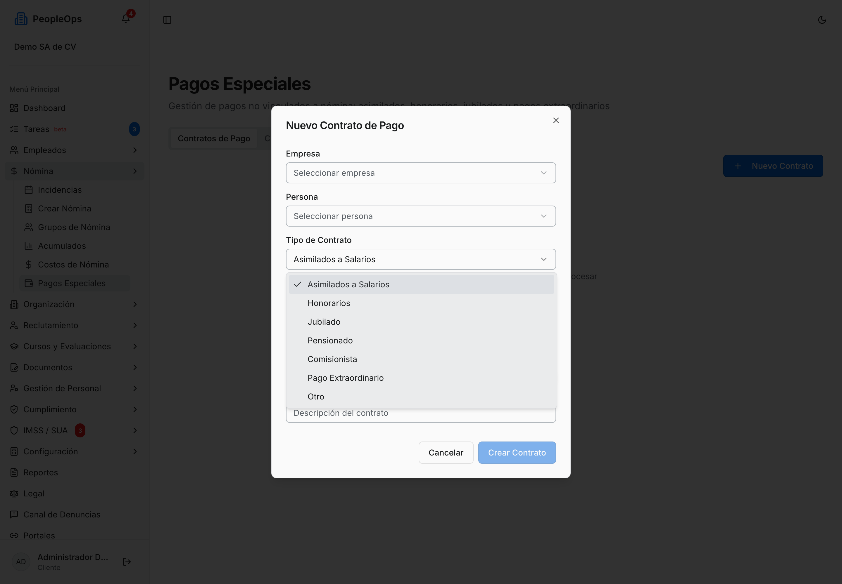Switch to Contratos de Pago tab

tap(214, 138)
